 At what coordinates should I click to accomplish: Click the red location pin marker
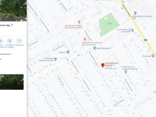(x=103, y=65)
